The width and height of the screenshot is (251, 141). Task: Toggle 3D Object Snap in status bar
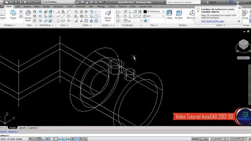pyautogui.click(x=56, y=139)
